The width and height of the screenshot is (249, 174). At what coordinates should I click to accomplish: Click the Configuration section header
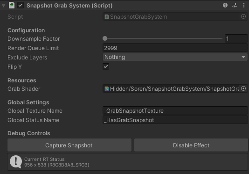click(26, 30)
